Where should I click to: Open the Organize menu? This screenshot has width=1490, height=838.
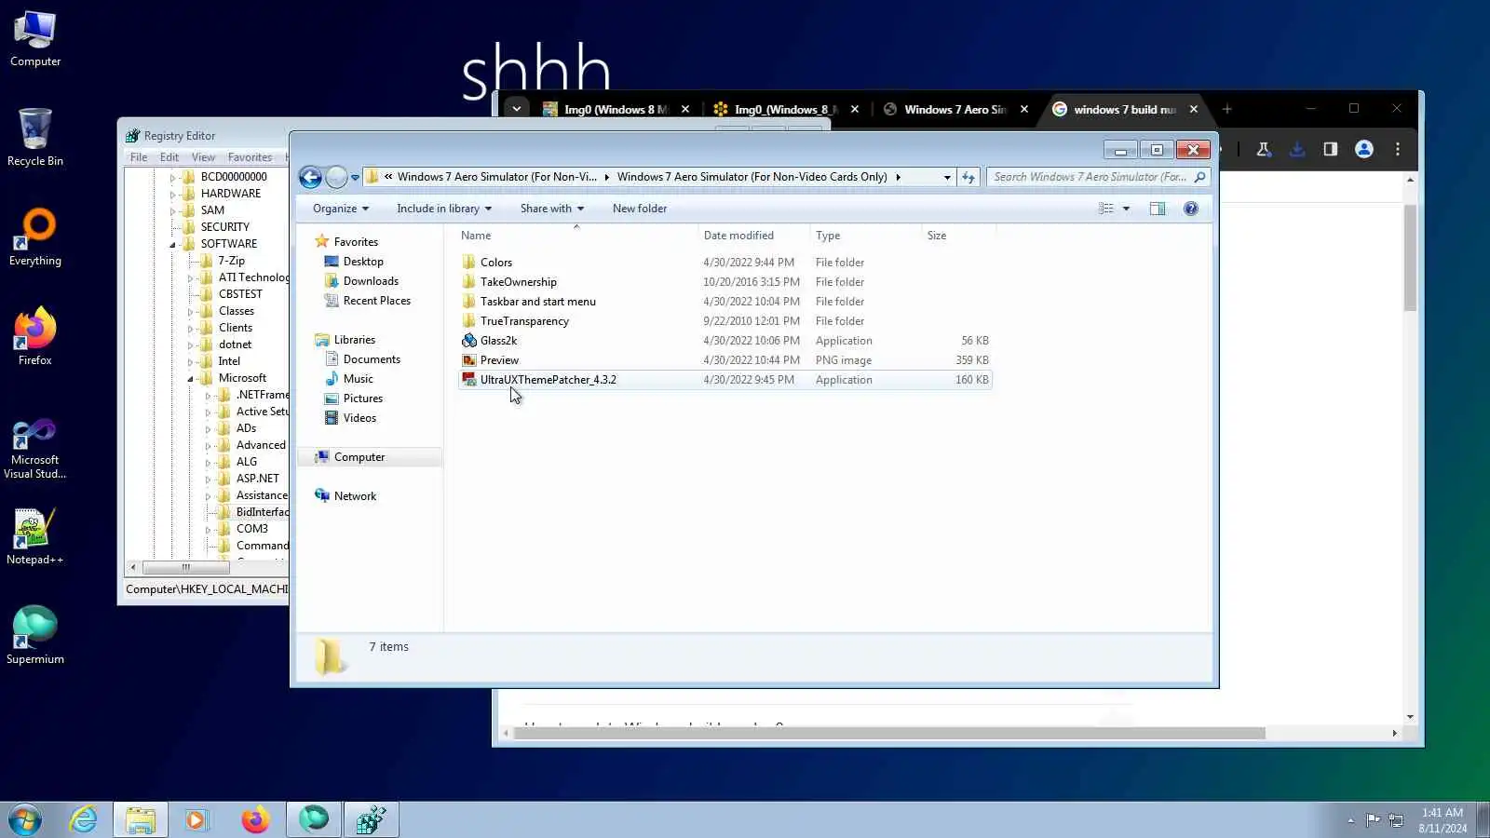341,209
